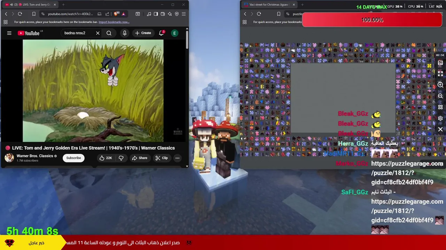Image resolution: width=446 pixels, height=250 pixels.
Task: Open Warner Bros. Classics channel avatar
Action: (x=9, y=158)
